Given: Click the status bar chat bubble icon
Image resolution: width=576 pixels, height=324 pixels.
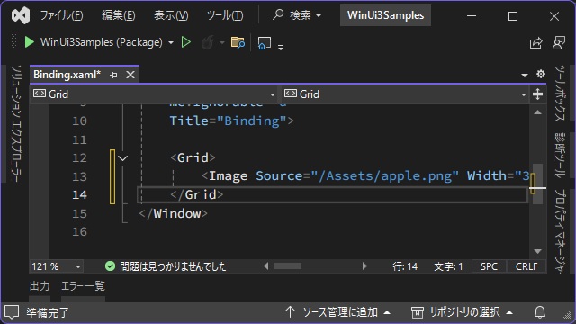Looking at the screenshot, I should [12, 312].
